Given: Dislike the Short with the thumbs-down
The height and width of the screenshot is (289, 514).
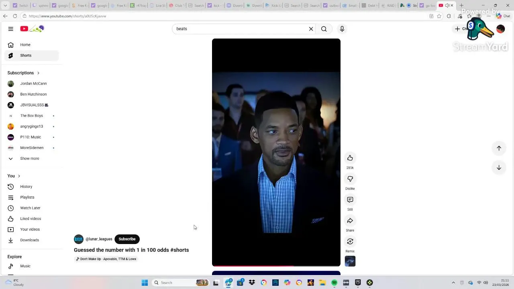Looking at the screenshot, I should click(350, 179).
